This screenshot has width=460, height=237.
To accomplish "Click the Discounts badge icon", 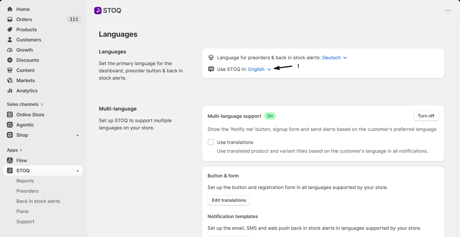I will [10, 60].
